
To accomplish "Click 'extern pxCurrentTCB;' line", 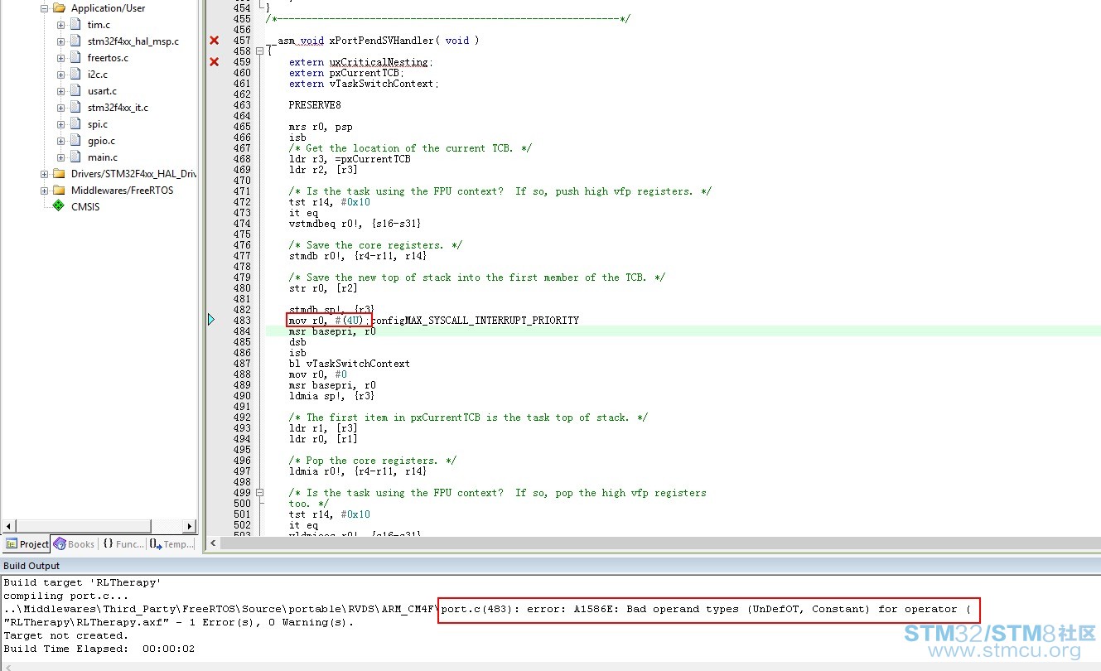I will click(x=346, y=73).
